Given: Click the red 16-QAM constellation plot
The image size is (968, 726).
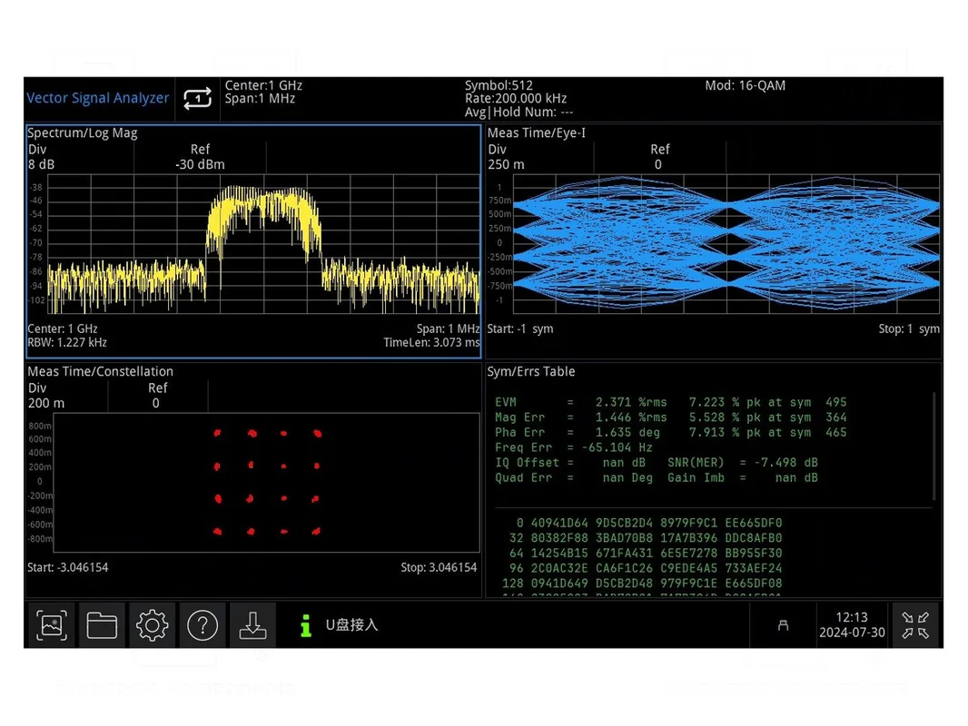Looking at the screenshot, I should pyautogui.click(x=267, y=483).
